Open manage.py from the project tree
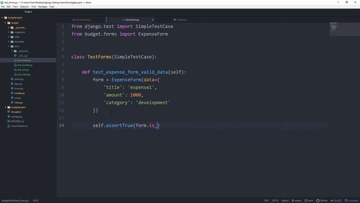This screenshot has width=360, height=203. click(16, 117)
